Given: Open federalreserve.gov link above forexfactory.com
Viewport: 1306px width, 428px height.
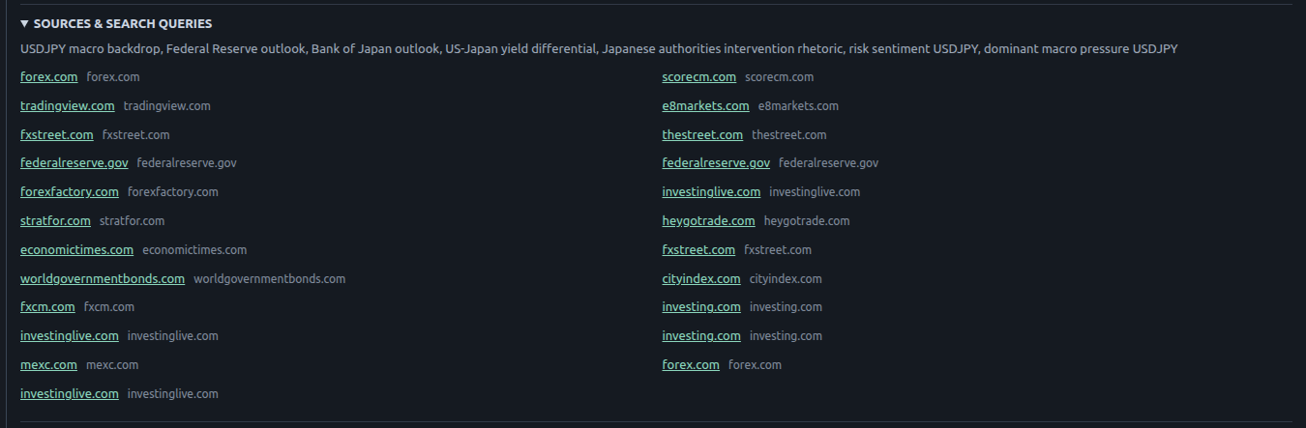Looking at the screenshot, I should click(x=74, y=162).
